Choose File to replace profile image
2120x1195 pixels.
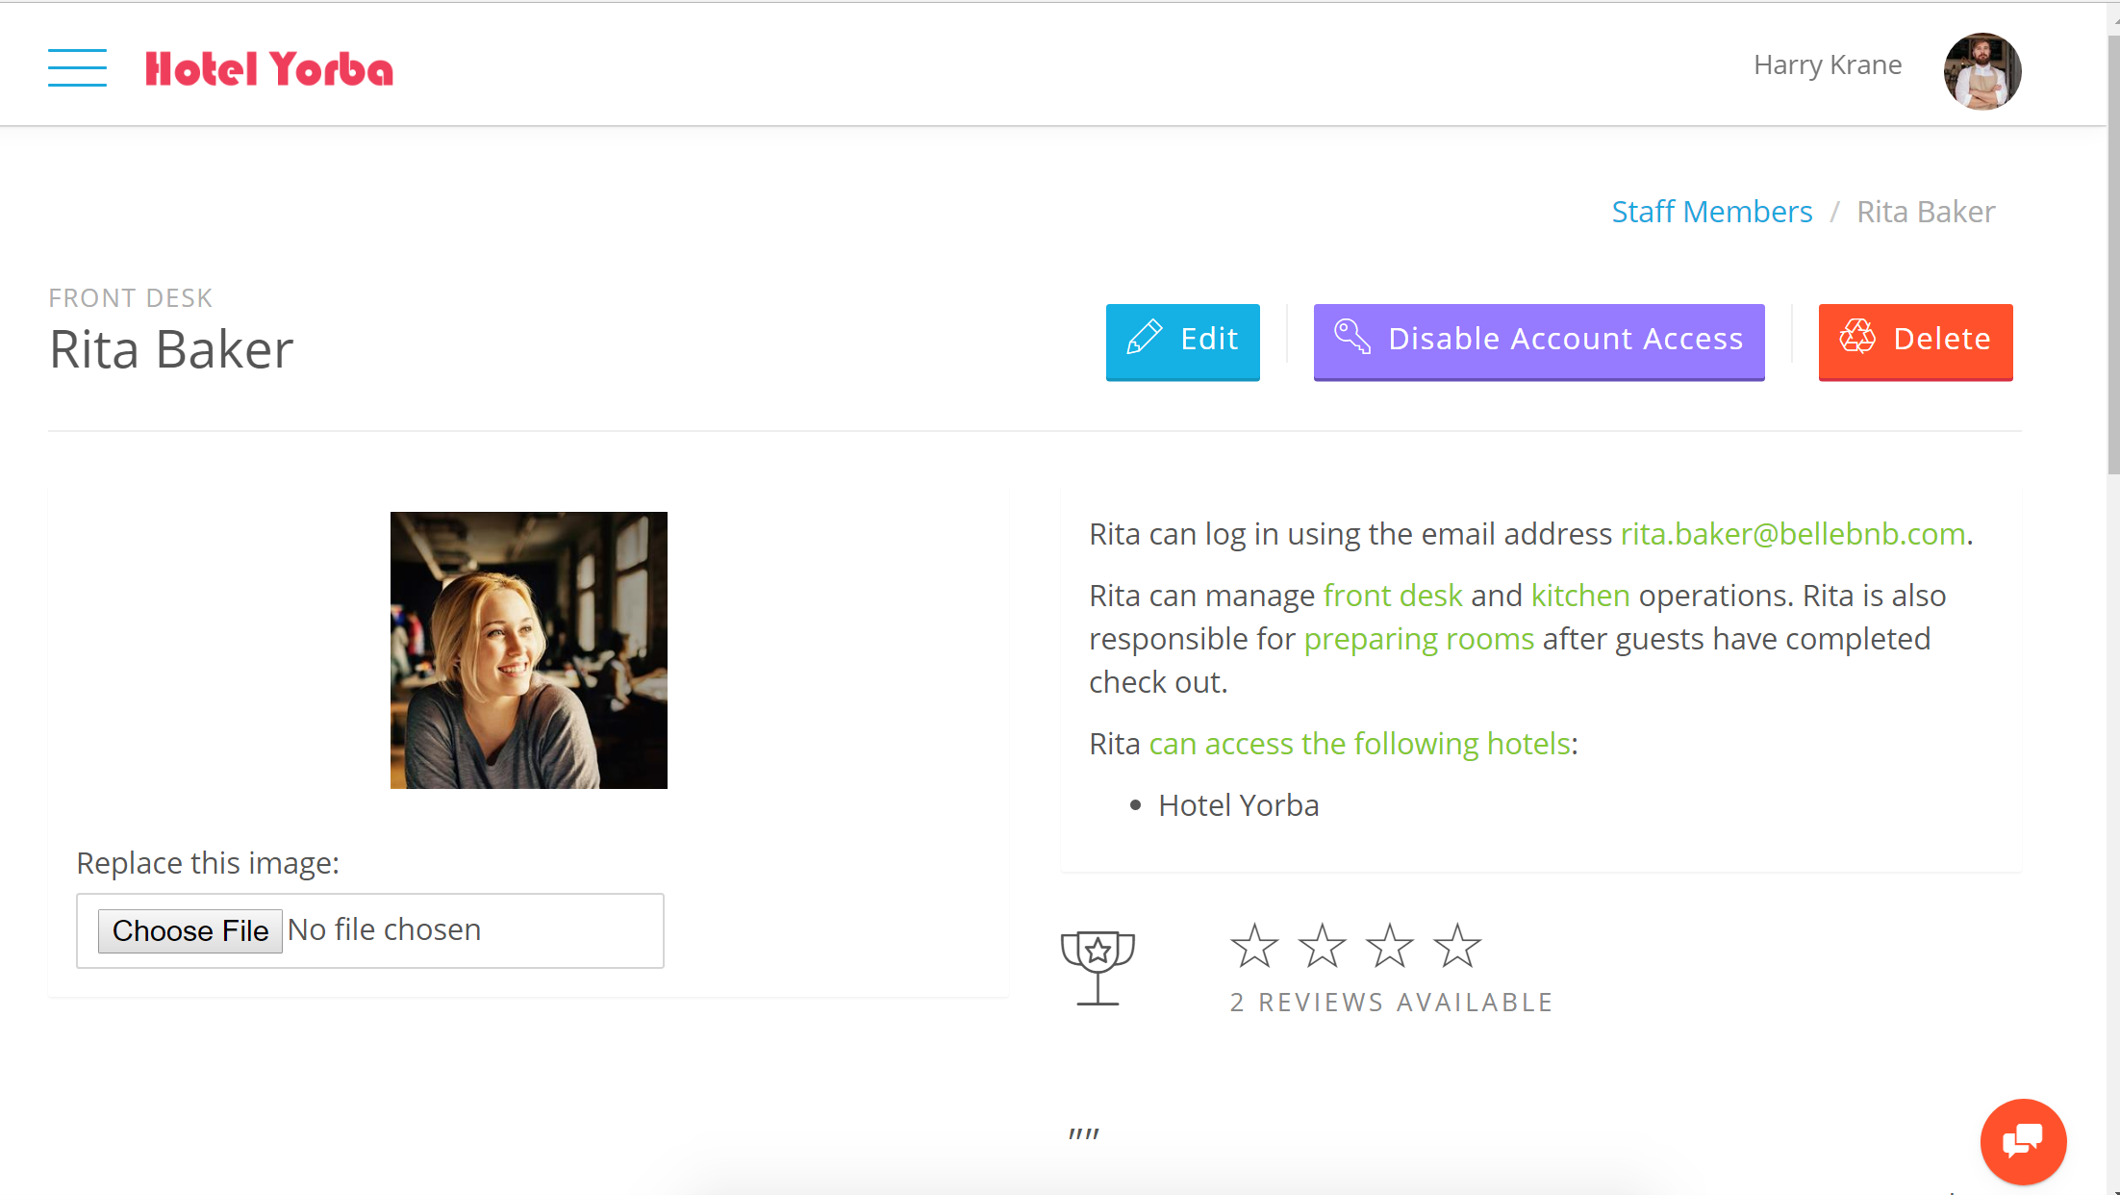[x=189, y=929]
